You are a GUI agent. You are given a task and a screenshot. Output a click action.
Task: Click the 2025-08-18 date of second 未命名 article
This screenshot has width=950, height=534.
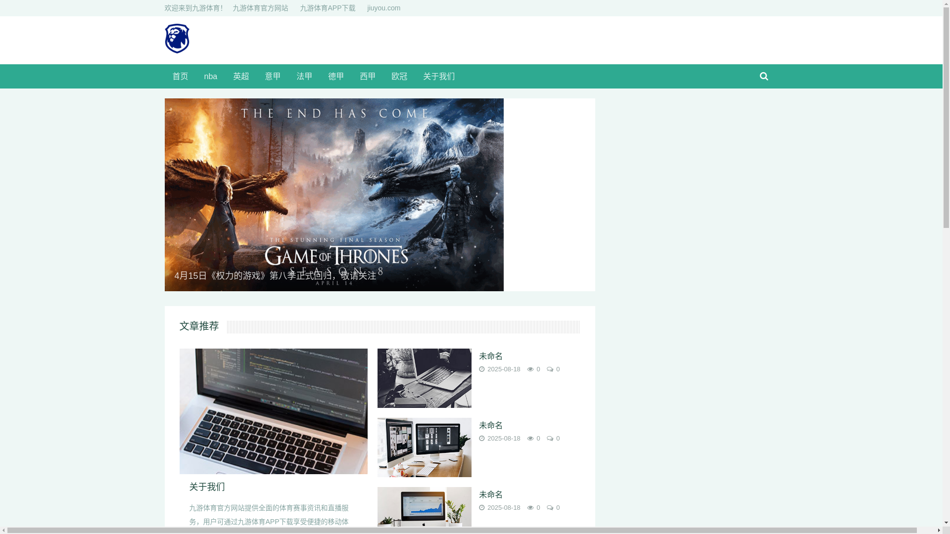click(504, 438)
